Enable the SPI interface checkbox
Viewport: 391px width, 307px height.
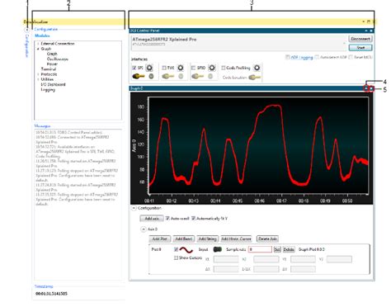134,68
